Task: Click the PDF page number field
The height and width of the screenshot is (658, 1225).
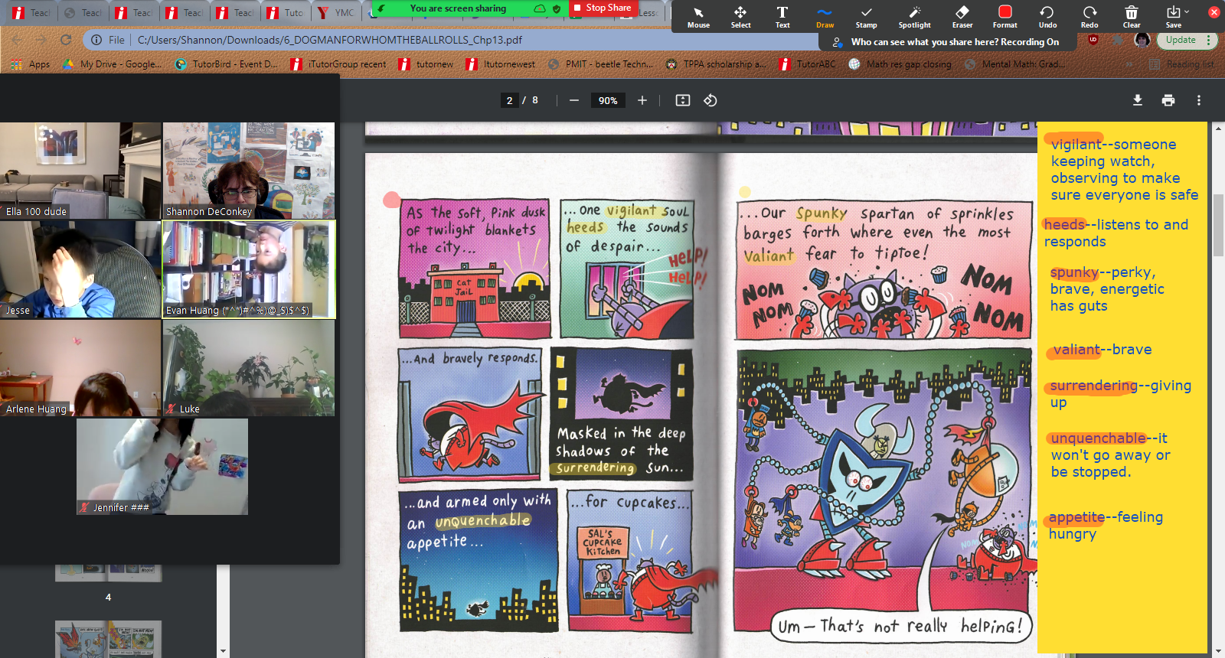Action: 510,100
